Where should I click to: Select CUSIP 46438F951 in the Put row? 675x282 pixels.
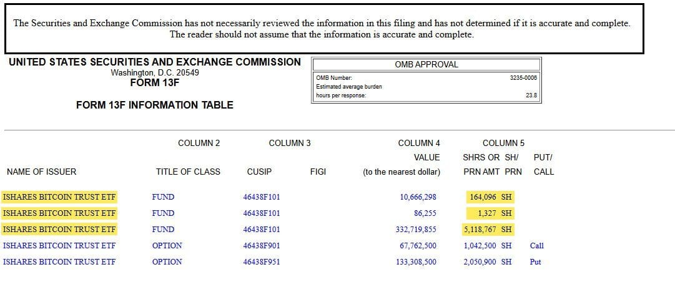261,262
